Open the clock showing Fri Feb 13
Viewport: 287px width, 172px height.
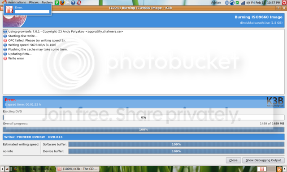265,3
